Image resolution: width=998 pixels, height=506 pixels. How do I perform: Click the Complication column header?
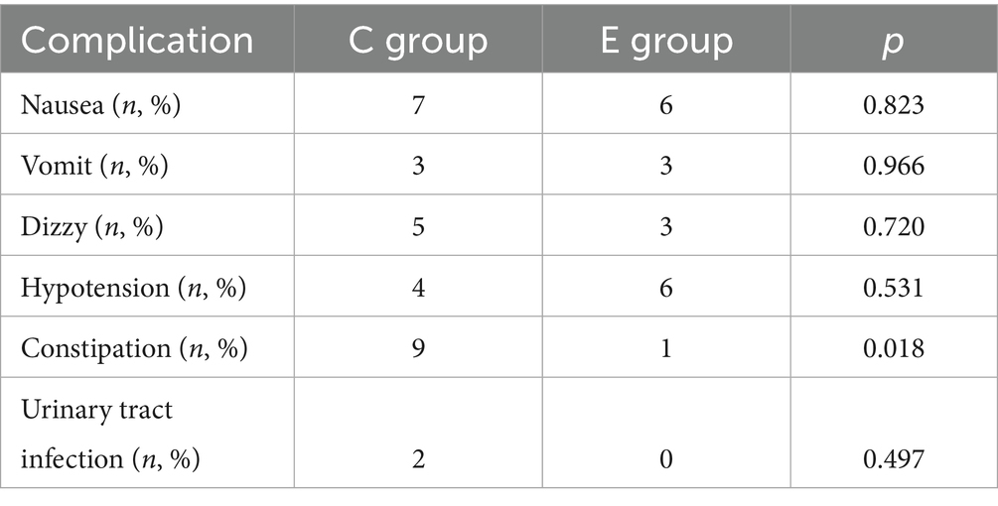coord(137,40)
